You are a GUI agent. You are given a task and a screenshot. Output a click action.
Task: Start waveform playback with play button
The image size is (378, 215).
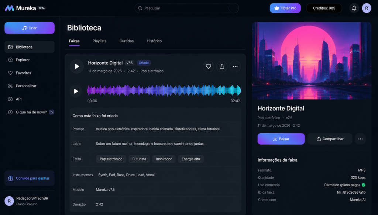[x=76, y=91]
